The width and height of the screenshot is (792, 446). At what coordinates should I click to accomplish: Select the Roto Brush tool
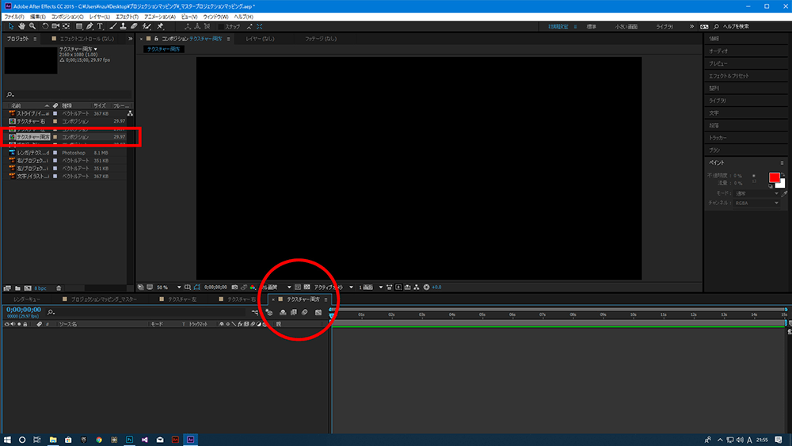[147, 26]
